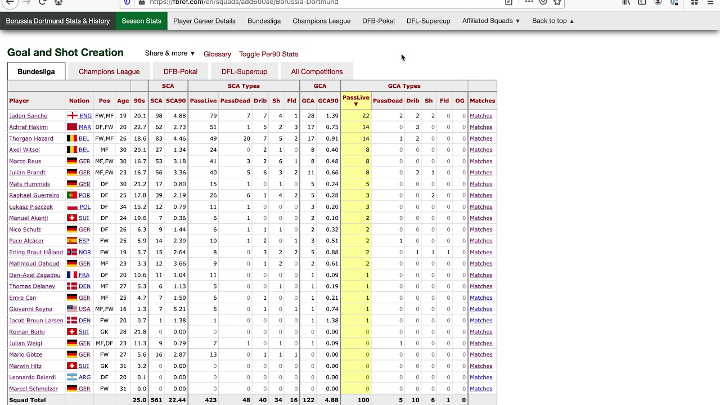This screenshot has height=405, width=720.
Task: Open Raphaël Guerreiro's player page
Action: coord(34,195)
